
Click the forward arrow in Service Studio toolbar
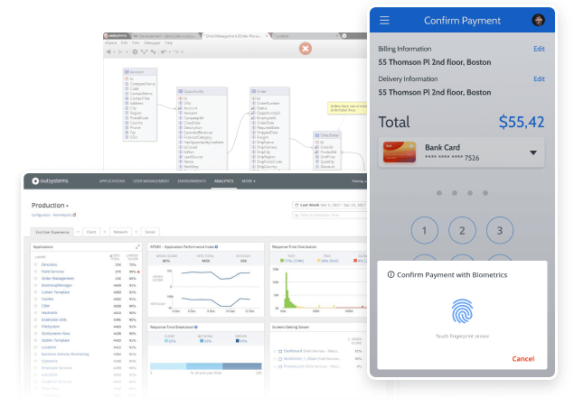(120, 52)
